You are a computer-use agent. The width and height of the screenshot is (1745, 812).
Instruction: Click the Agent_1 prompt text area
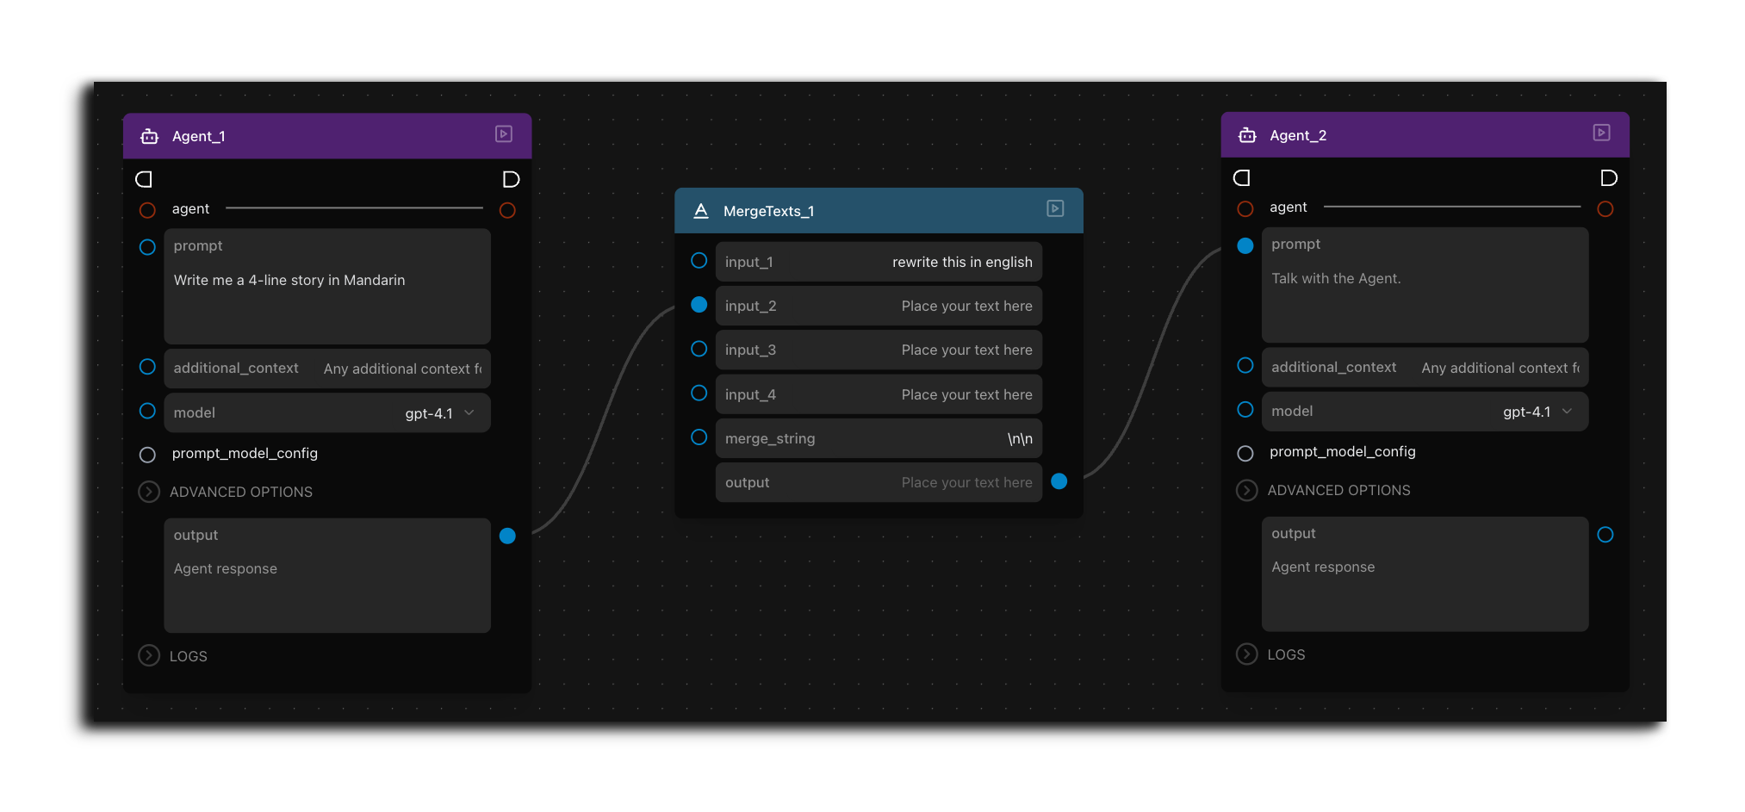[327, 287]
